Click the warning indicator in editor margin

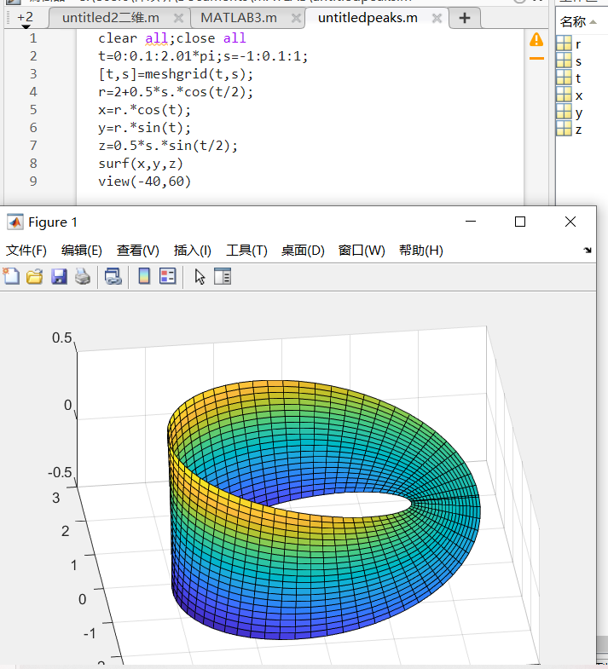pyautogui.click(x=536, y=40)
